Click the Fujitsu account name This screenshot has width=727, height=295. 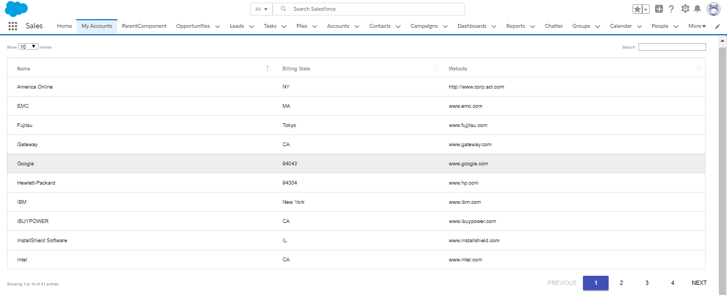tap(25, 125)
